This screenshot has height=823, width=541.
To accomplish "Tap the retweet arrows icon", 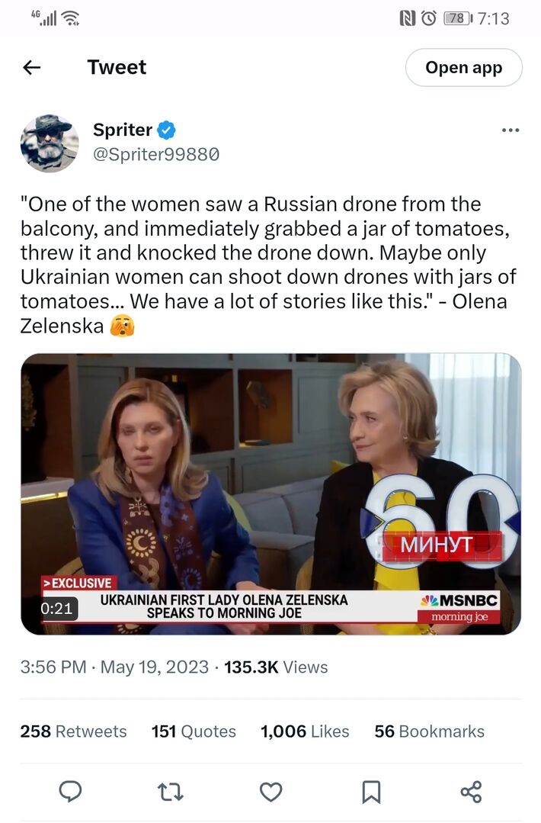I will (x=171, y=792).
